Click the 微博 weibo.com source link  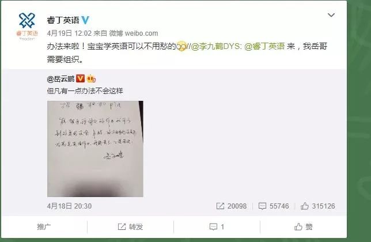(134, 33)
